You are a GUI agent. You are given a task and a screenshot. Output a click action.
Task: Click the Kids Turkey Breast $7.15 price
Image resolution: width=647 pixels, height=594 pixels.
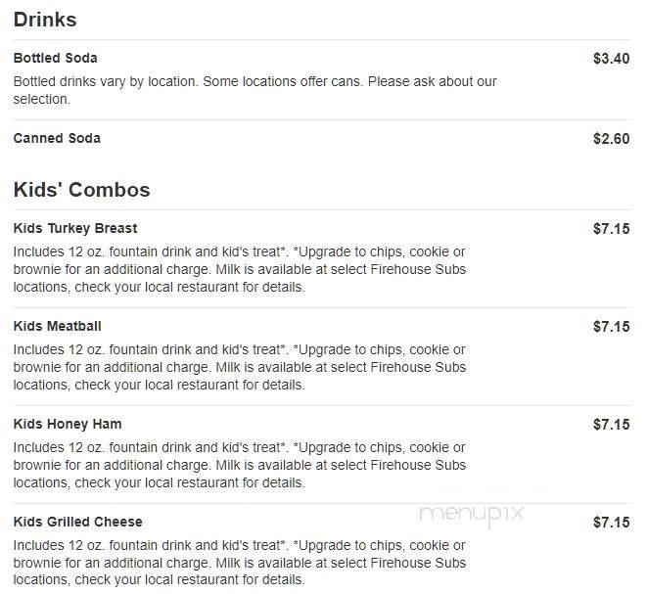click(611, 229)
